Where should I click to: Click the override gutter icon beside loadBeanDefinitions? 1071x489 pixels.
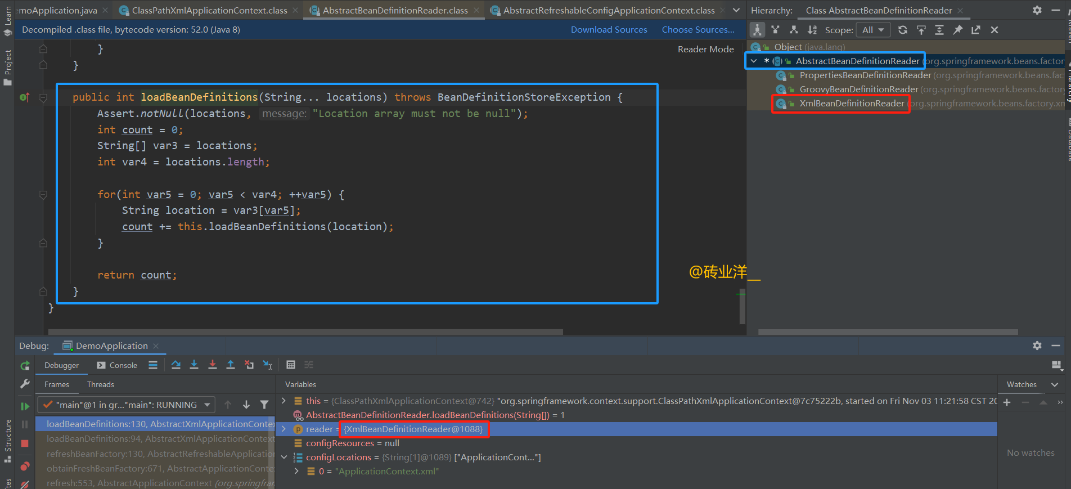pyautogui.click(x=24, y=97)
